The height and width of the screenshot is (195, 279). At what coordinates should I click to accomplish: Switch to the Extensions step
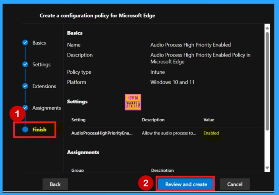[44, 86]
